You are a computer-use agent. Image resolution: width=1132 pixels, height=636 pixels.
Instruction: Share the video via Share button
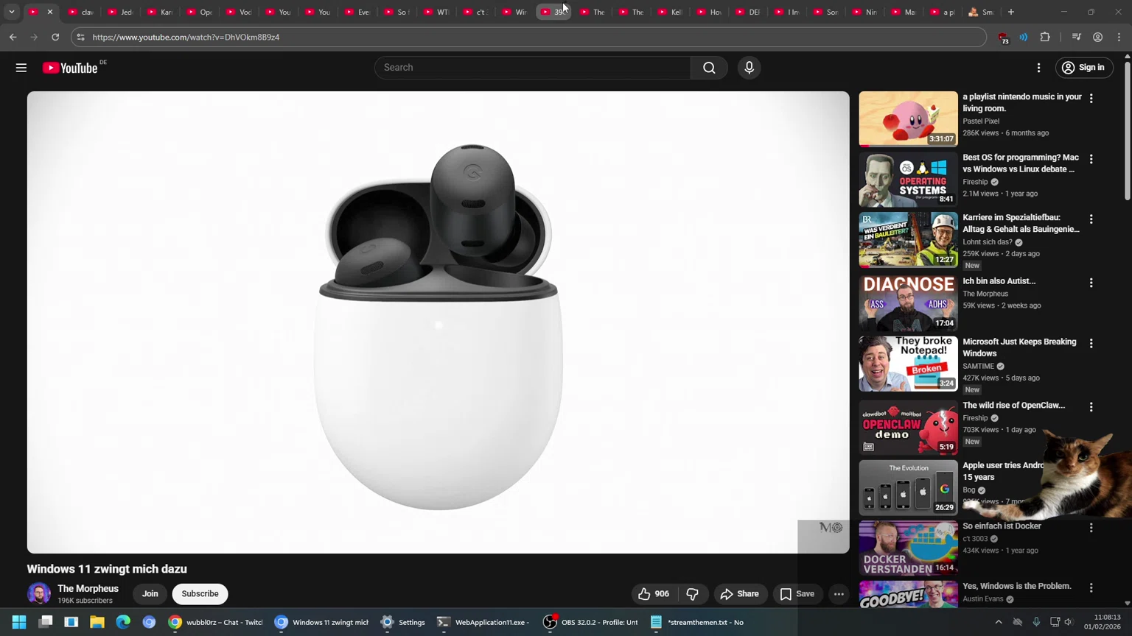(x=740, y=594)
